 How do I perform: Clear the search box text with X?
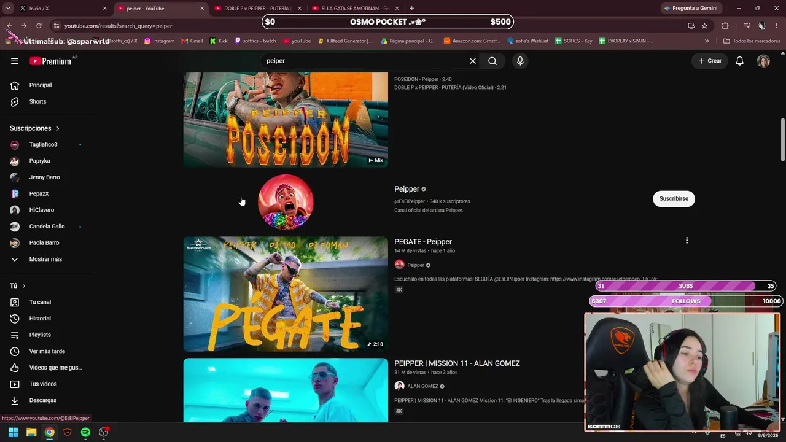point(473,61)
